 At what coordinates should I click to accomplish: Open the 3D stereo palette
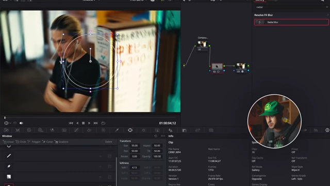point(211,130)
